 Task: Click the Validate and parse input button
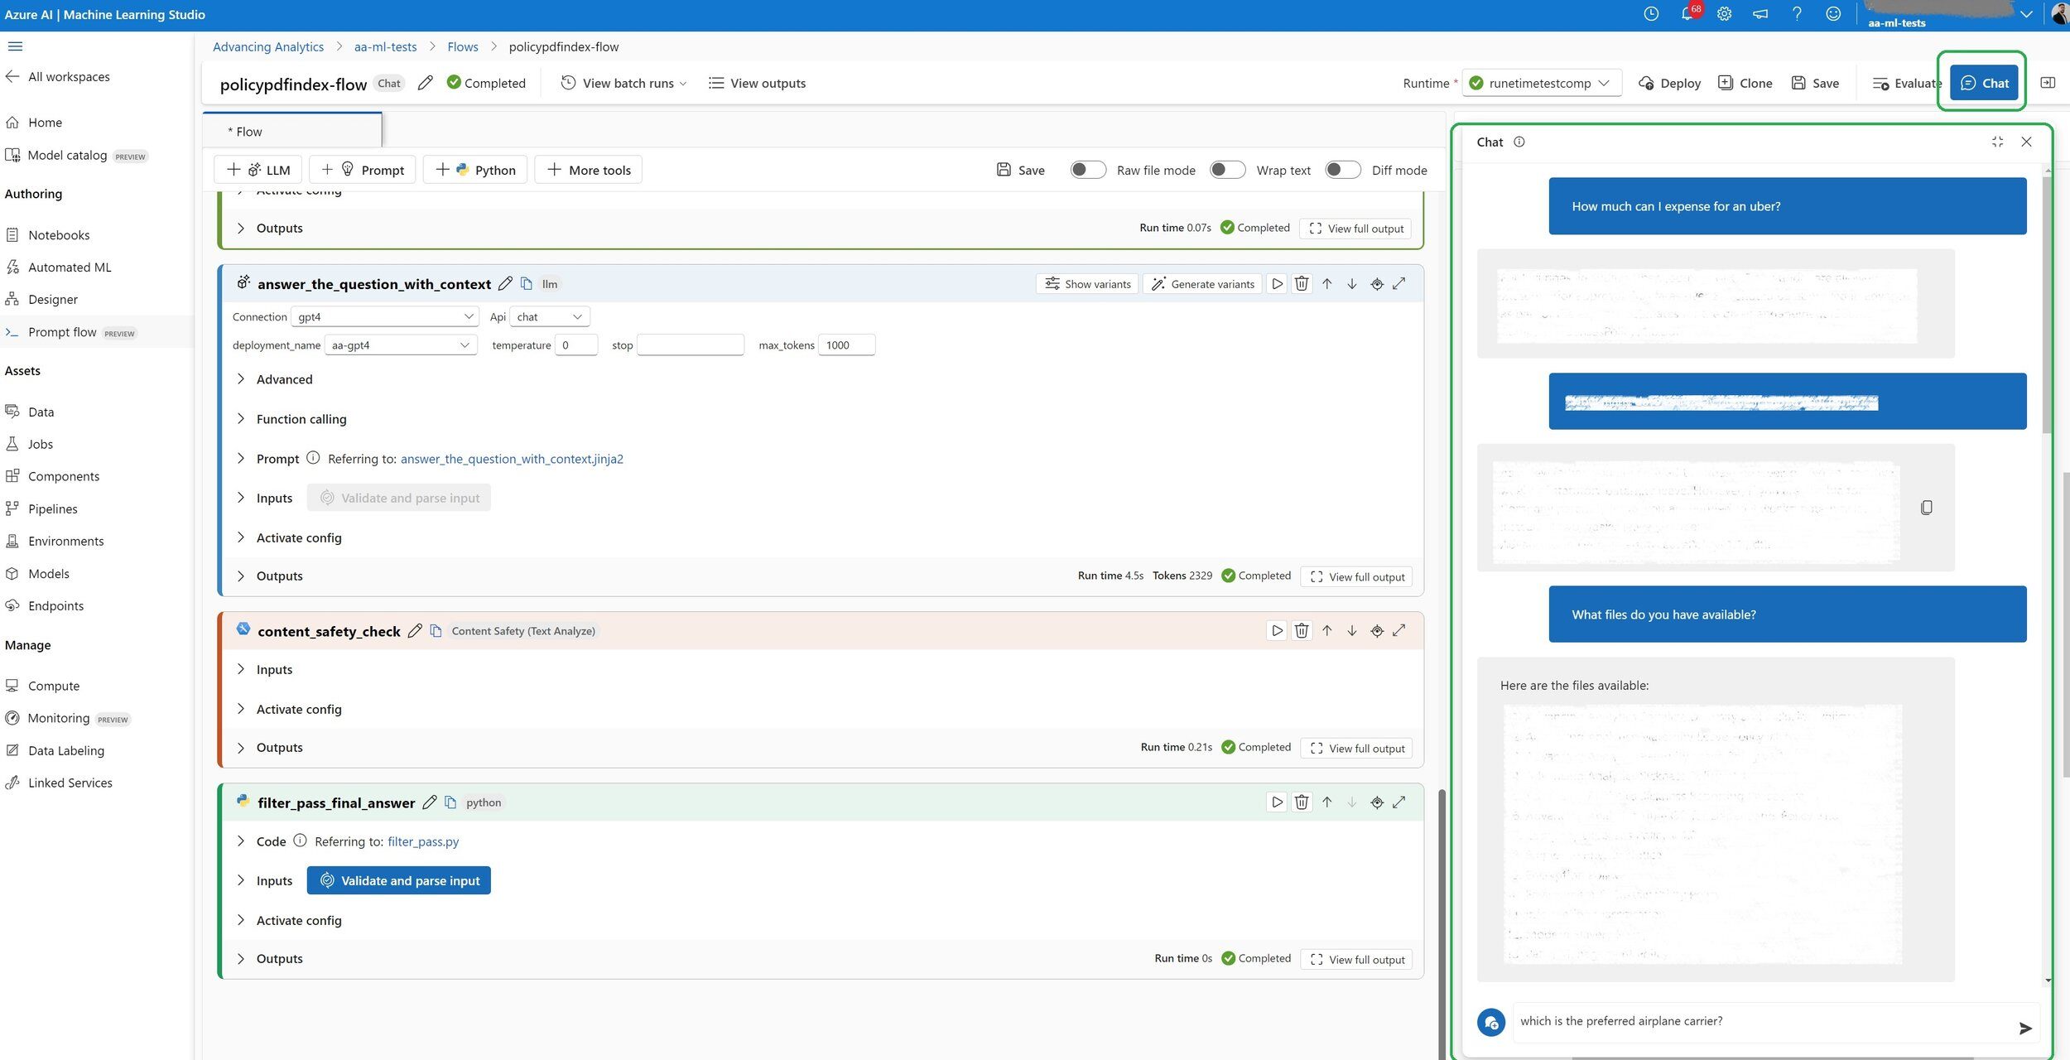tap(398, 880)
